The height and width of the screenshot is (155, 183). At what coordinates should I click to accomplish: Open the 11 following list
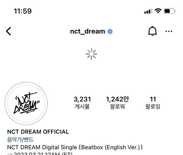click(x=153, y=103)
